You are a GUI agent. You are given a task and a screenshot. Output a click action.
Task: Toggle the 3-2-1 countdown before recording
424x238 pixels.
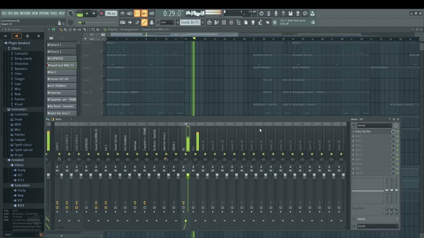point(137,14)
